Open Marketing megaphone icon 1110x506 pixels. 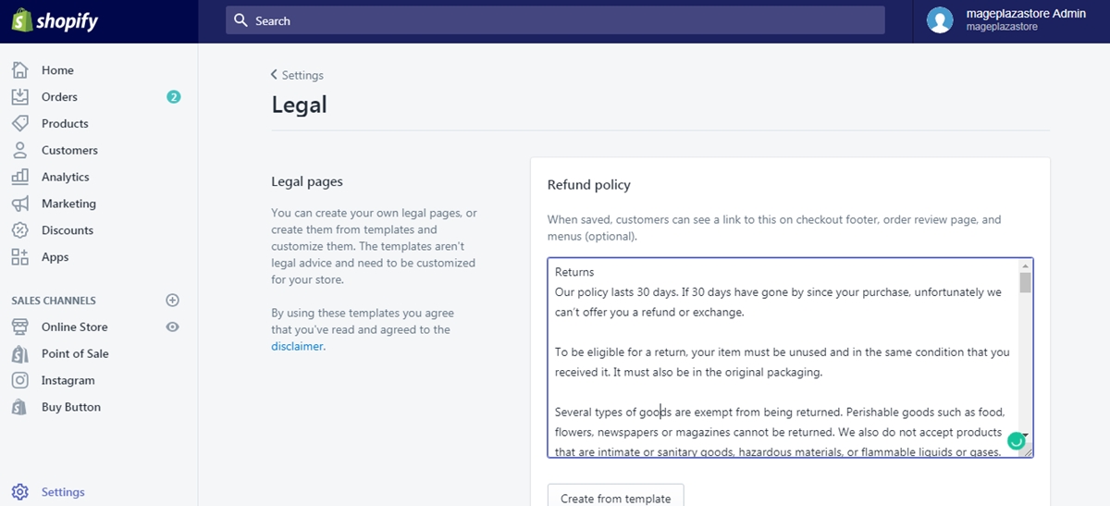(x=19, y=204)
